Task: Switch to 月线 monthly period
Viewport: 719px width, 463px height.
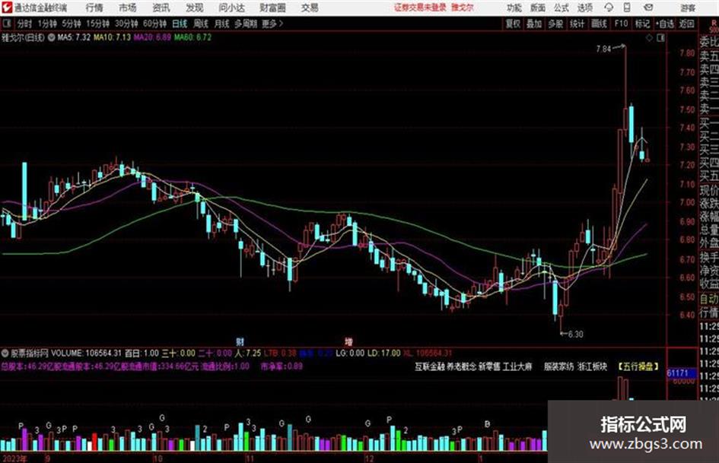Action: click(x=221, y=24)
